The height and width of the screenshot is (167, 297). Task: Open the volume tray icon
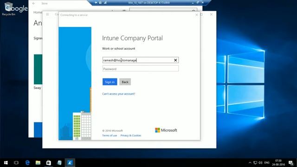click(260, 163)
